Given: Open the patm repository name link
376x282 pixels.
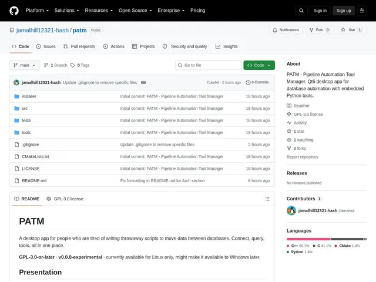Looking at the screenshot, I should pyautogui.click(x=80, y=30).
